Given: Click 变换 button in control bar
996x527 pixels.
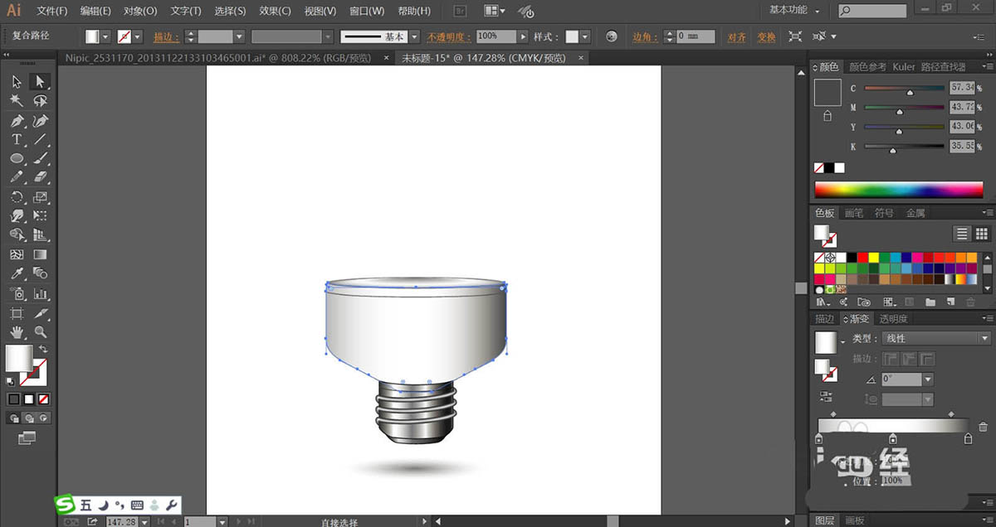Looking at the screenshot, I should coord(766,36).
